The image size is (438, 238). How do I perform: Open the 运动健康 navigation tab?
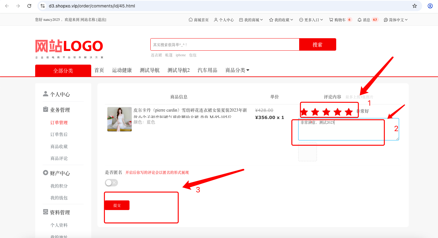click(122, 70)
